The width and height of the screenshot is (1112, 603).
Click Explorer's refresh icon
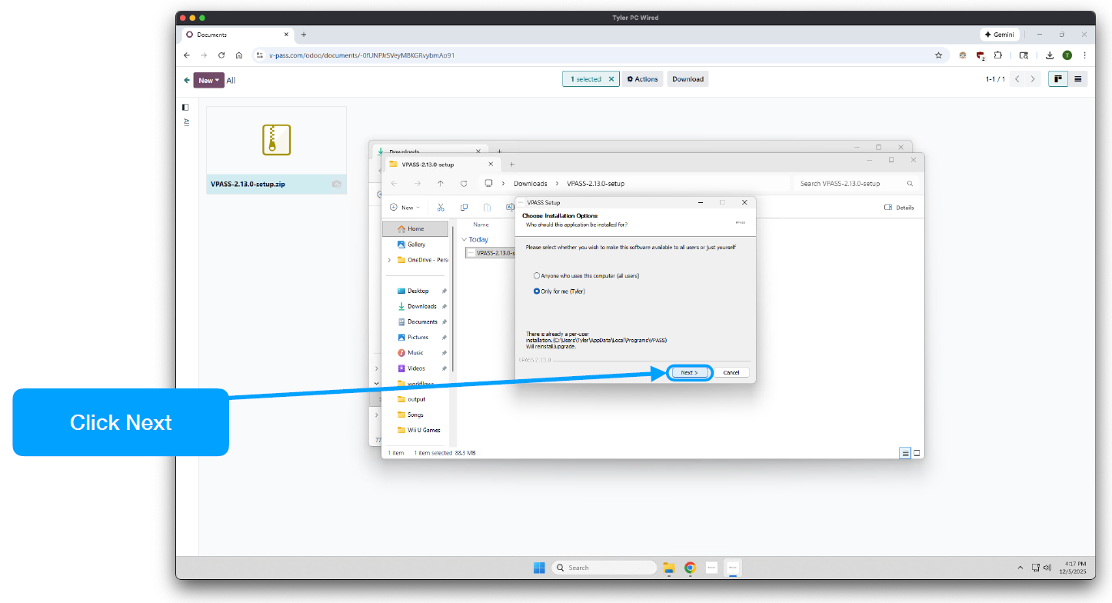(464, 184)
